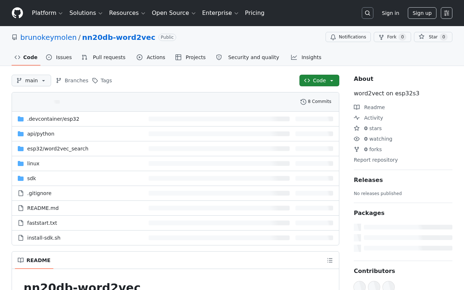Open the Pricing link

click(254, 13)
